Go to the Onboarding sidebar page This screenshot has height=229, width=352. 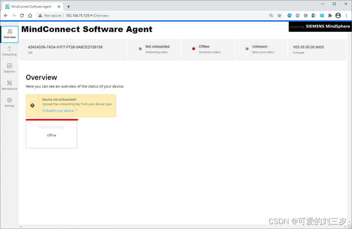point(9,51)
